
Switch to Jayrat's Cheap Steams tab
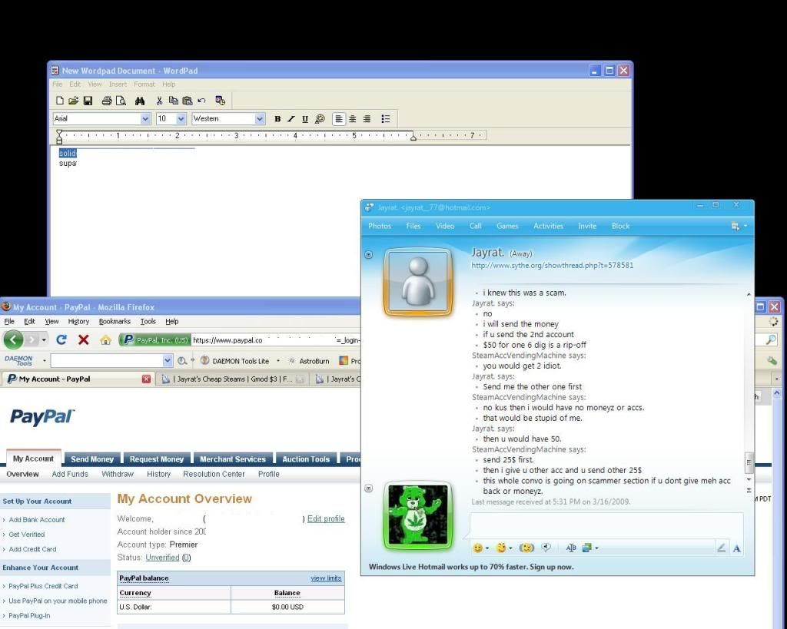tap(232, 379)
